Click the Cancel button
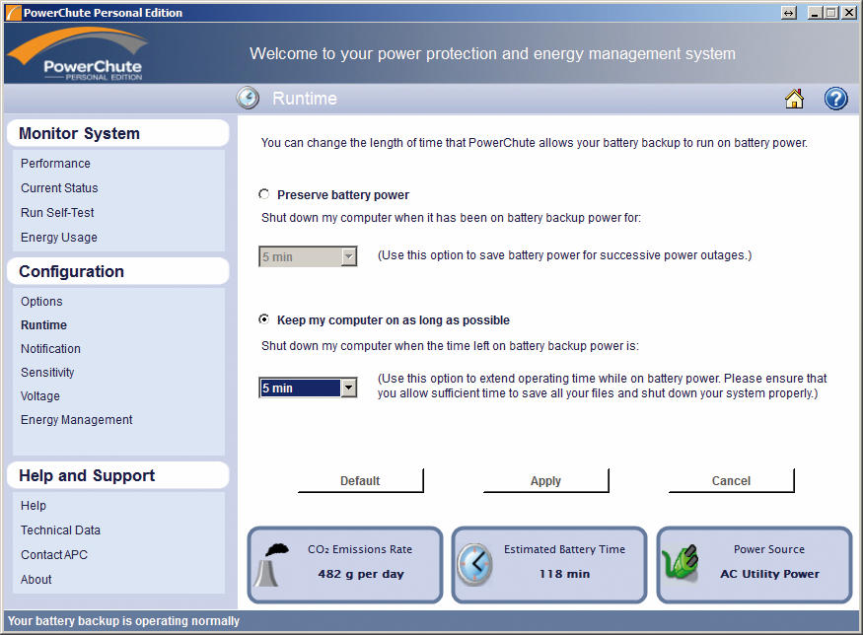The image size is (863, 635). (732, 480)
